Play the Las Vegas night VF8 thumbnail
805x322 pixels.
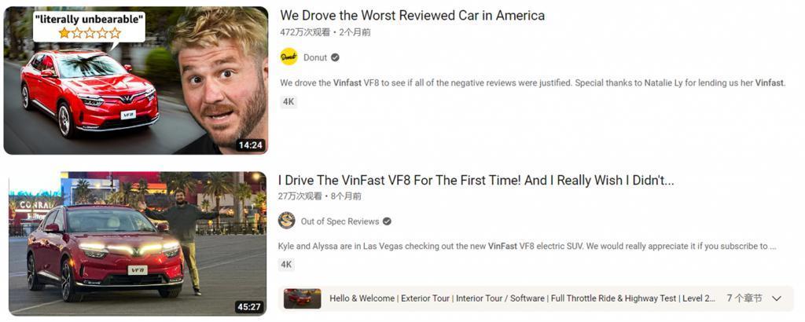138,243
